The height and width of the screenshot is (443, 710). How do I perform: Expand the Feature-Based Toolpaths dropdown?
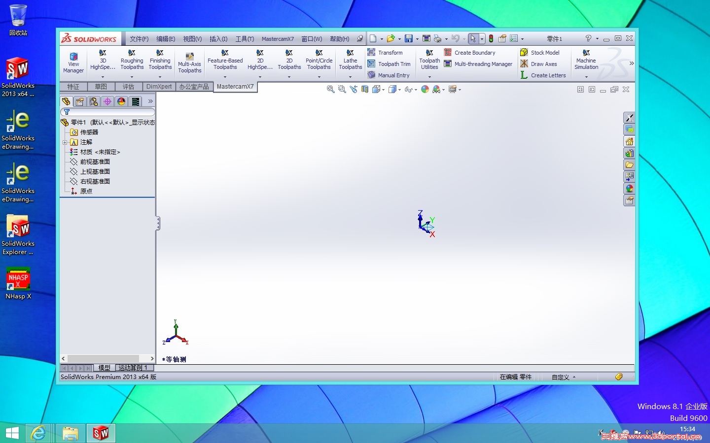tap(225, 77)
